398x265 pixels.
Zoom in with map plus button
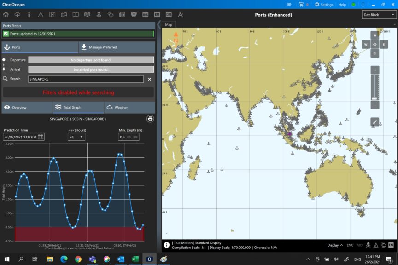(x=375, y=70)
